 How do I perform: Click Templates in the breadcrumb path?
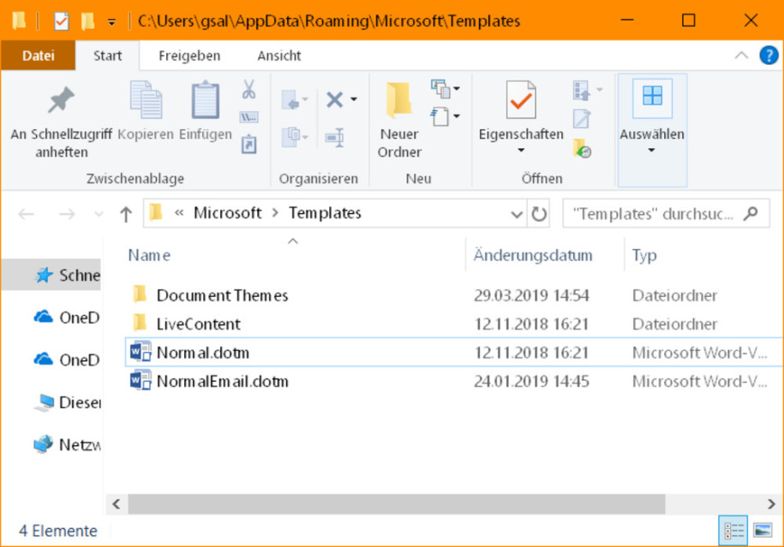click(325, 213)
